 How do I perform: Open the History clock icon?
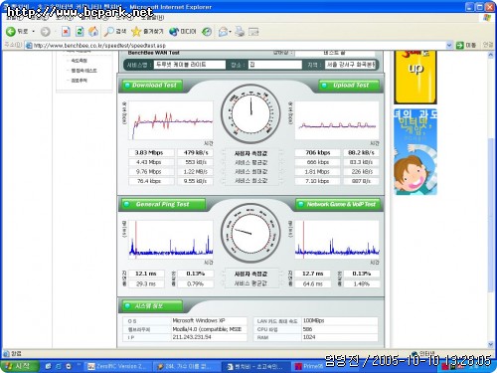pos(207,32)
